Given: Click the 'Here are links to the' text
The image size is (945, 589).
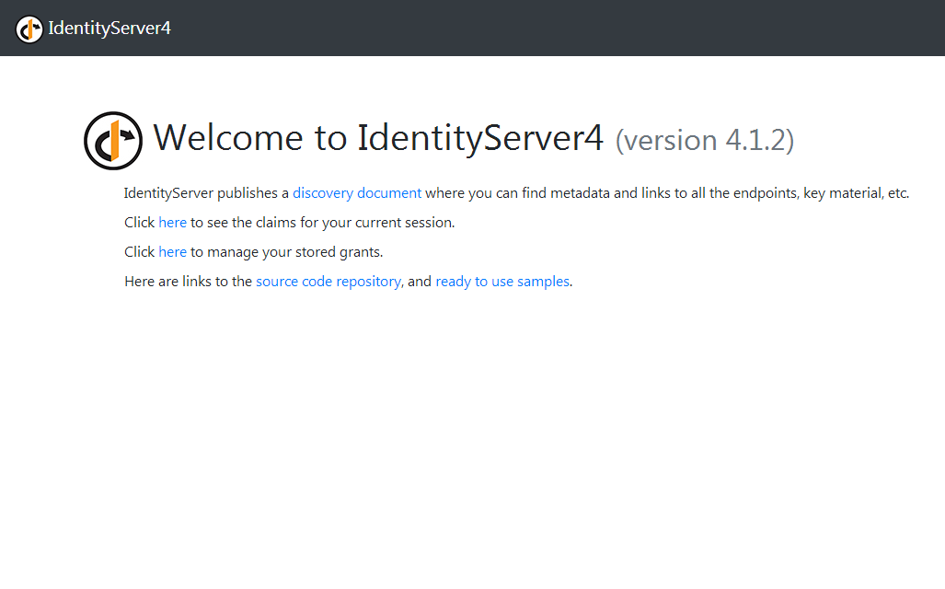Looking at the screenshot, I should click(x=188, y=282).
